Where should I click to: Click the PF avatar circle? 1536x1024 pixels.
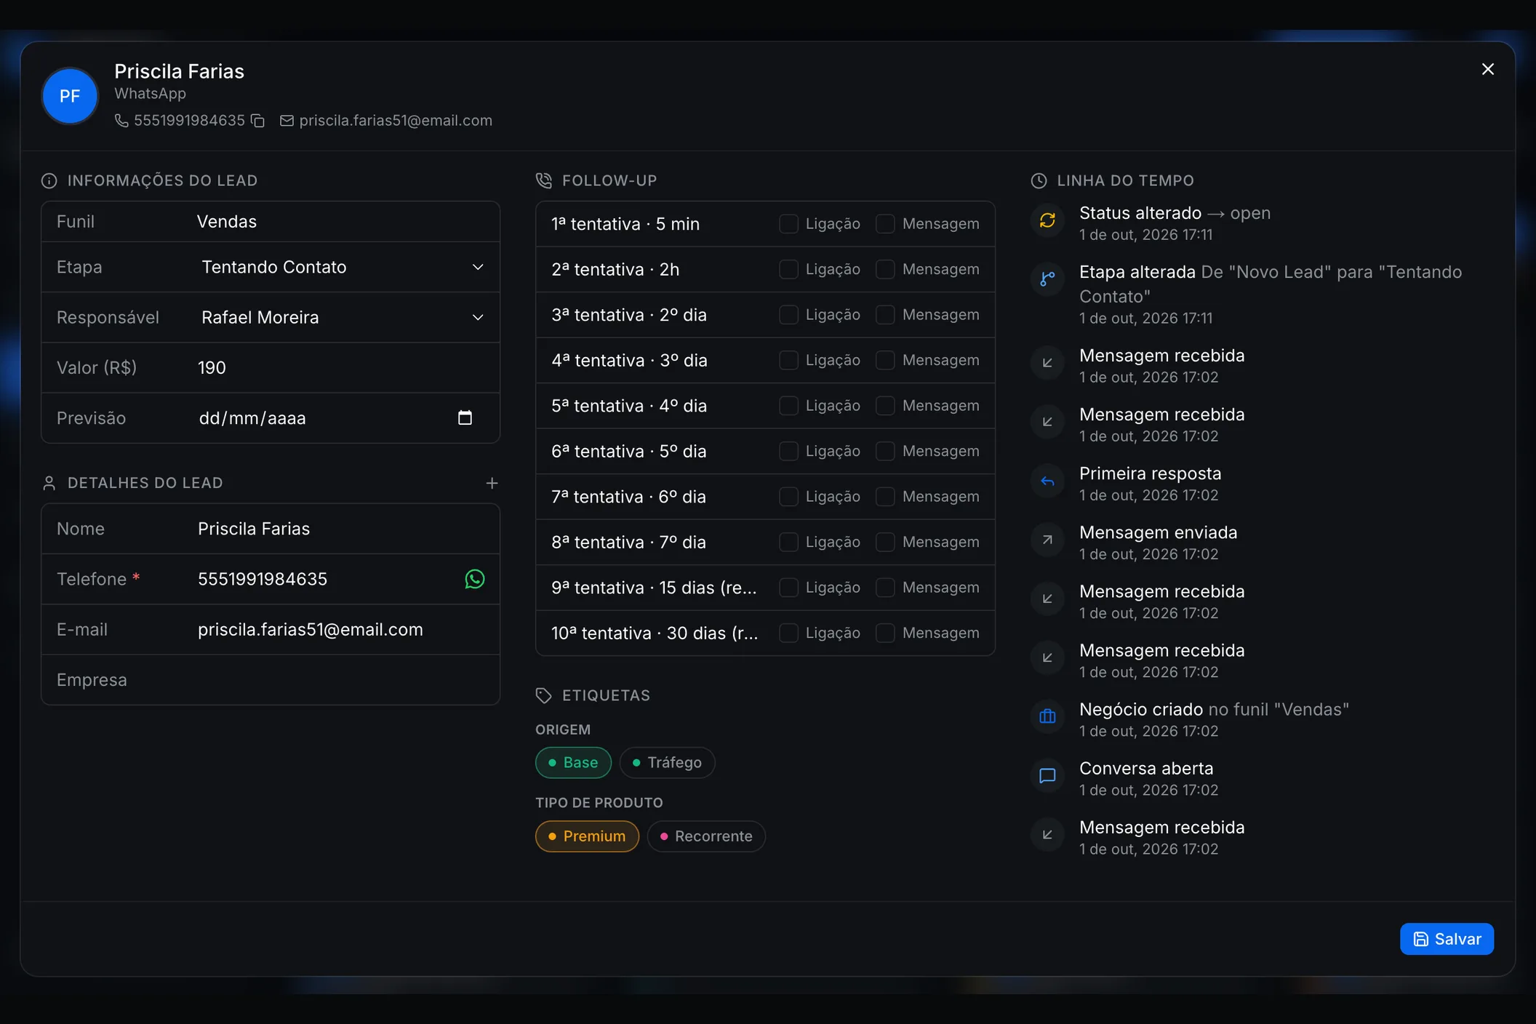tap(70, 96)
